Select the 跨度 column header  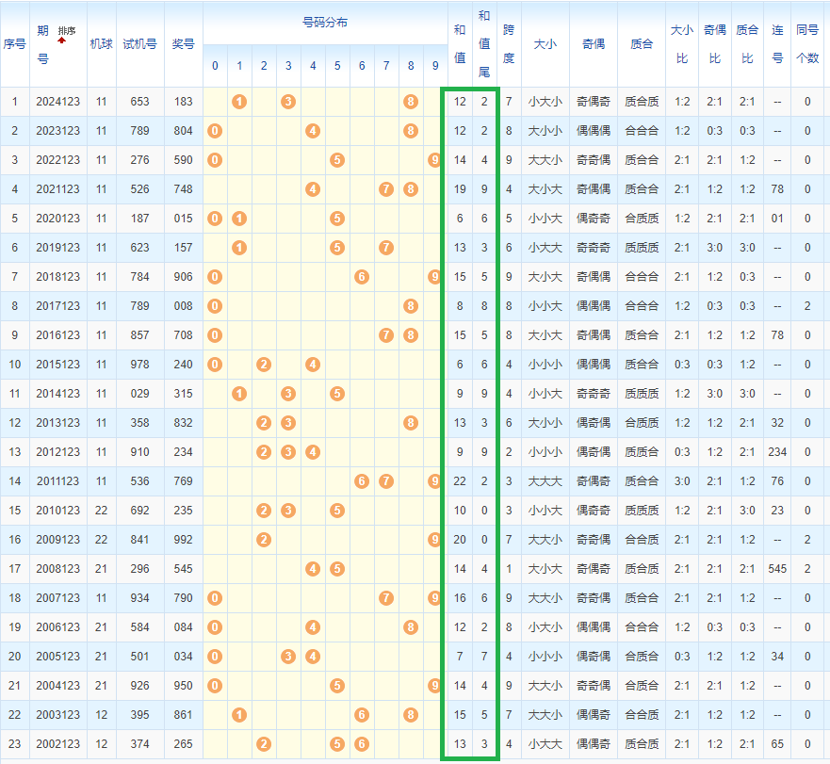pyautogui.click(x=509, y=43)
